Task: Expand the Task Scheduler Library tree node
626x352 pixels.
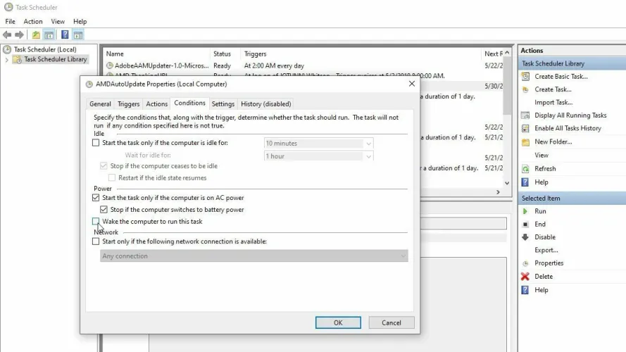Action: 8,60
